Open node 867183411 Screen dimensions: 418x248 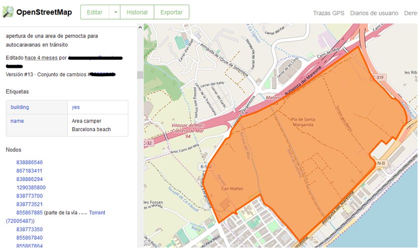click(x=29, y=171)
